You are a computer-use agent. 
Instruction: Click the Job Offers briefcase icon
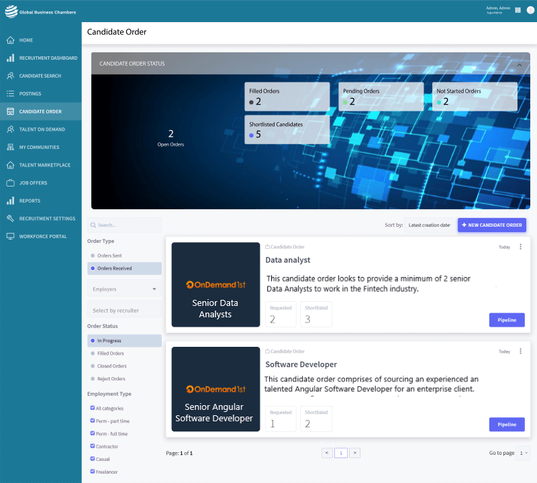[x=11, y=182]
